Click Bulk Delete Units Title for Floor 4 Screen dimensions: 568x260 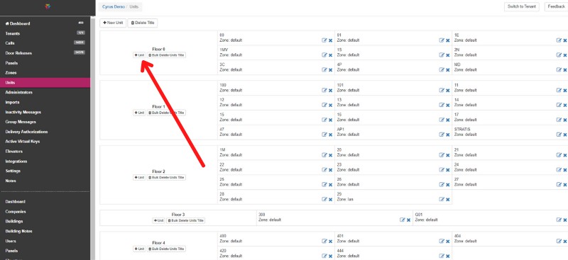tap(167, 249)
